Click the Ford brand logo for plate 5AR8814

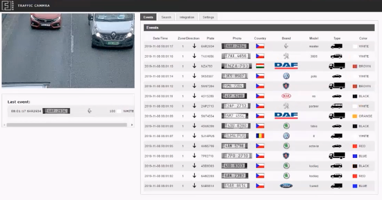286,186
